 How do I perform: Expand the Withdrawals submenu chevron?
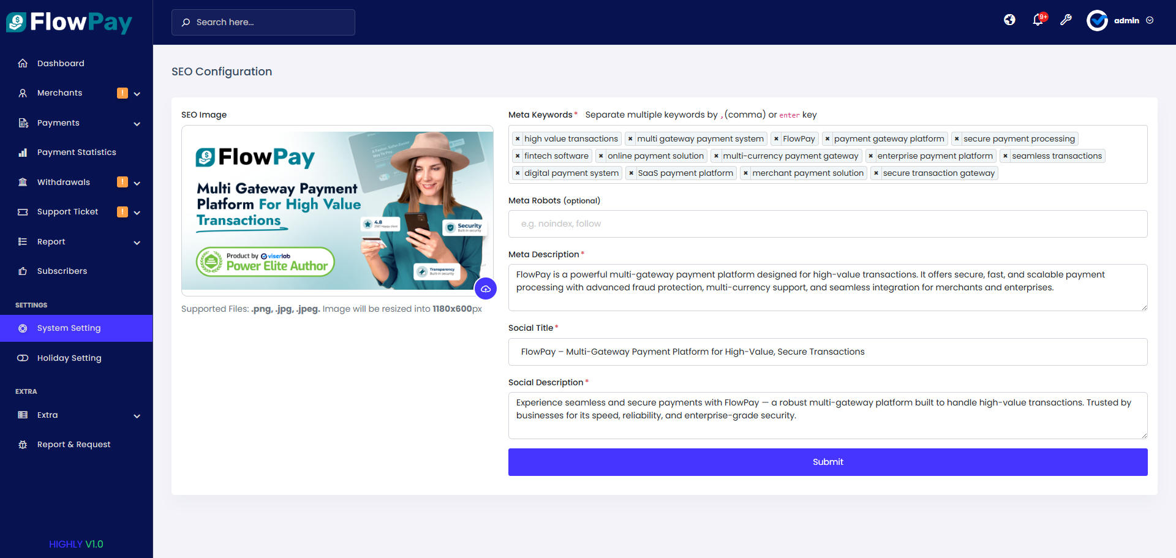137,183
